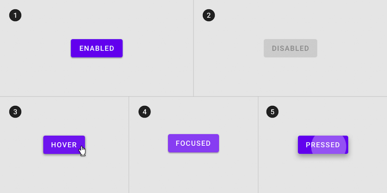Click the HOVER button
The image size is (387, 193).
(x=64, y=145)
